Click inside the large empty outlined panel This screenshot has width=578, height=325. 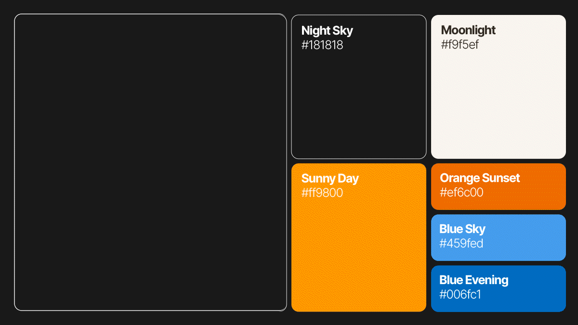pos(150,162)
